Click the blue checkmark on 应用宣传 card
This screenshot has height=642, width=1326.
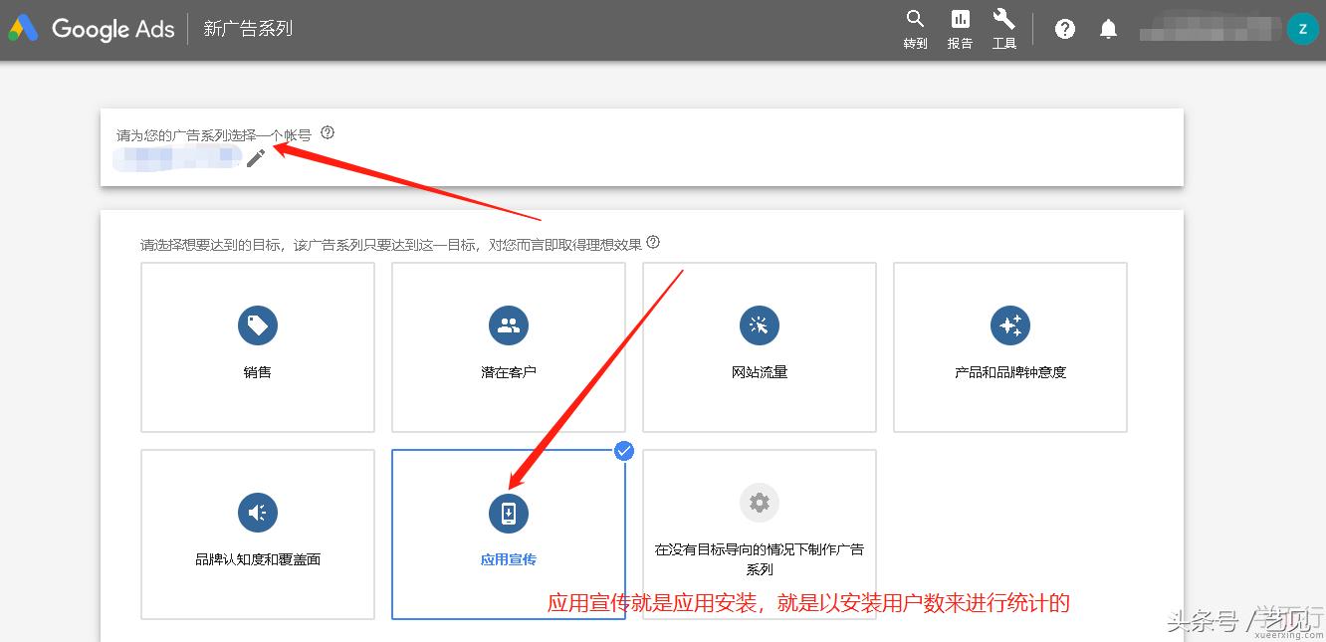point(624,451)
